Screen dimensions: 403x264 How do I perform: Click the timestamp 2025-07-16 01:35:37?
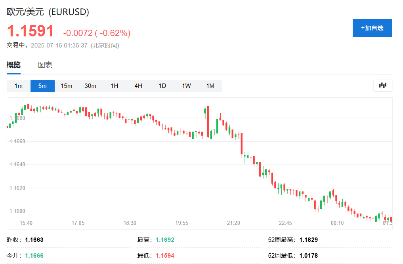pos(59,46)
